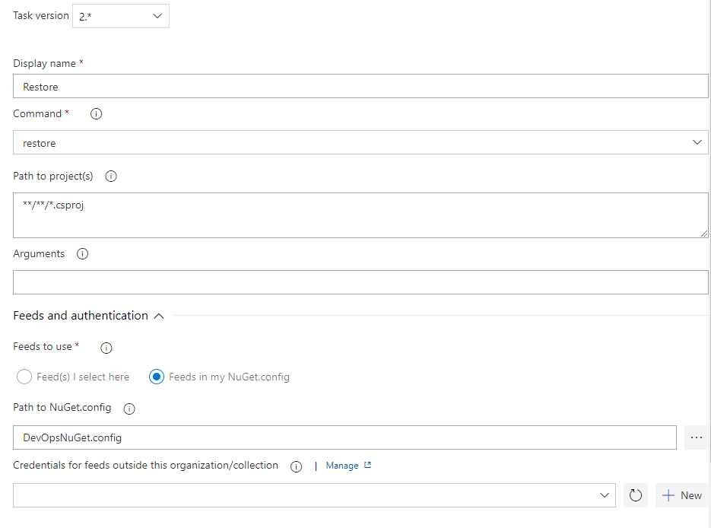Image resolution: width=711 pixels, height=528 pixels.
Task: Open the Command restore dropdown
Action: (x=360, y=142)
